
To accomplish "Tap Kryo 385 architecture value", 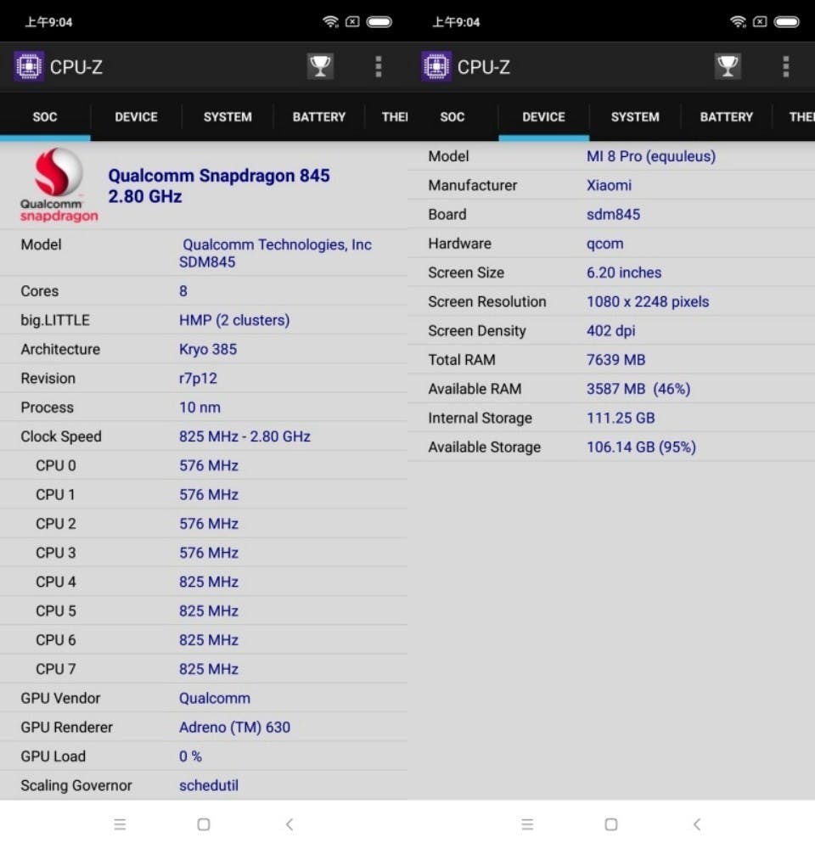I will coord(208,349).
